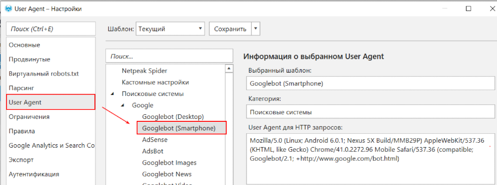The image size is (497, 185).
Task: Open the Правила settings section
Action: tap(51, 131)
